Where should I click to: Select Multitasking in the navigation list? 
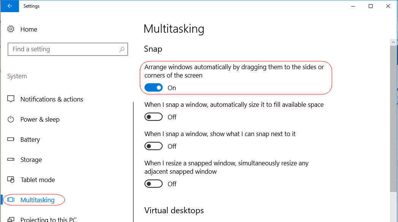37,200
